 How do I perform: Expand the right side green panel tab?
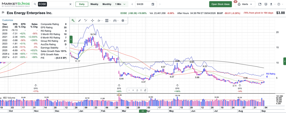285,61
